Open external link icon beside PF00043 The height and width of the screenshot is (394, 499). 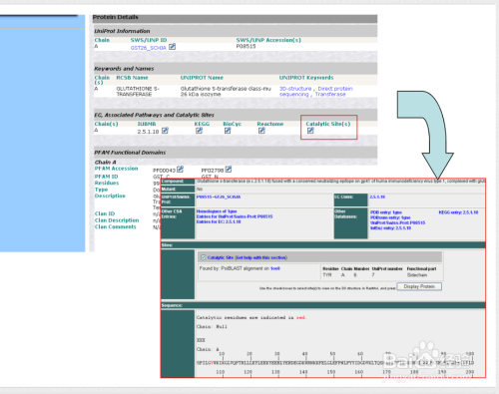click(180, 170)
